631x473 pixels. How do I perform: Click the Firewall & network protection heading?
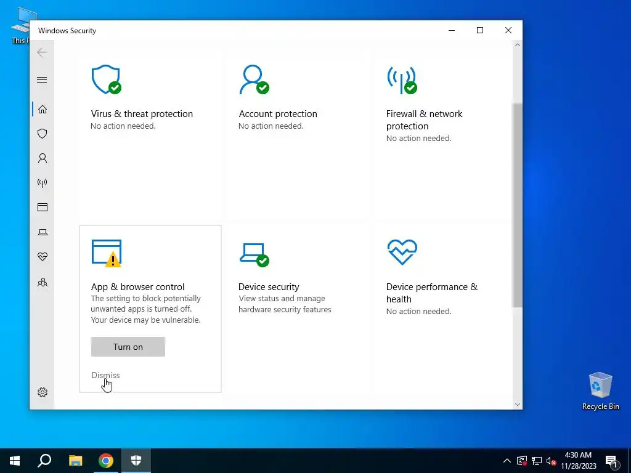[424, 120]
